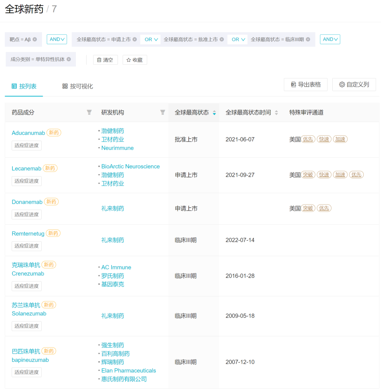Click the 收藏 favorite button
Screen dimensions: 381x392
coord(135,60)
